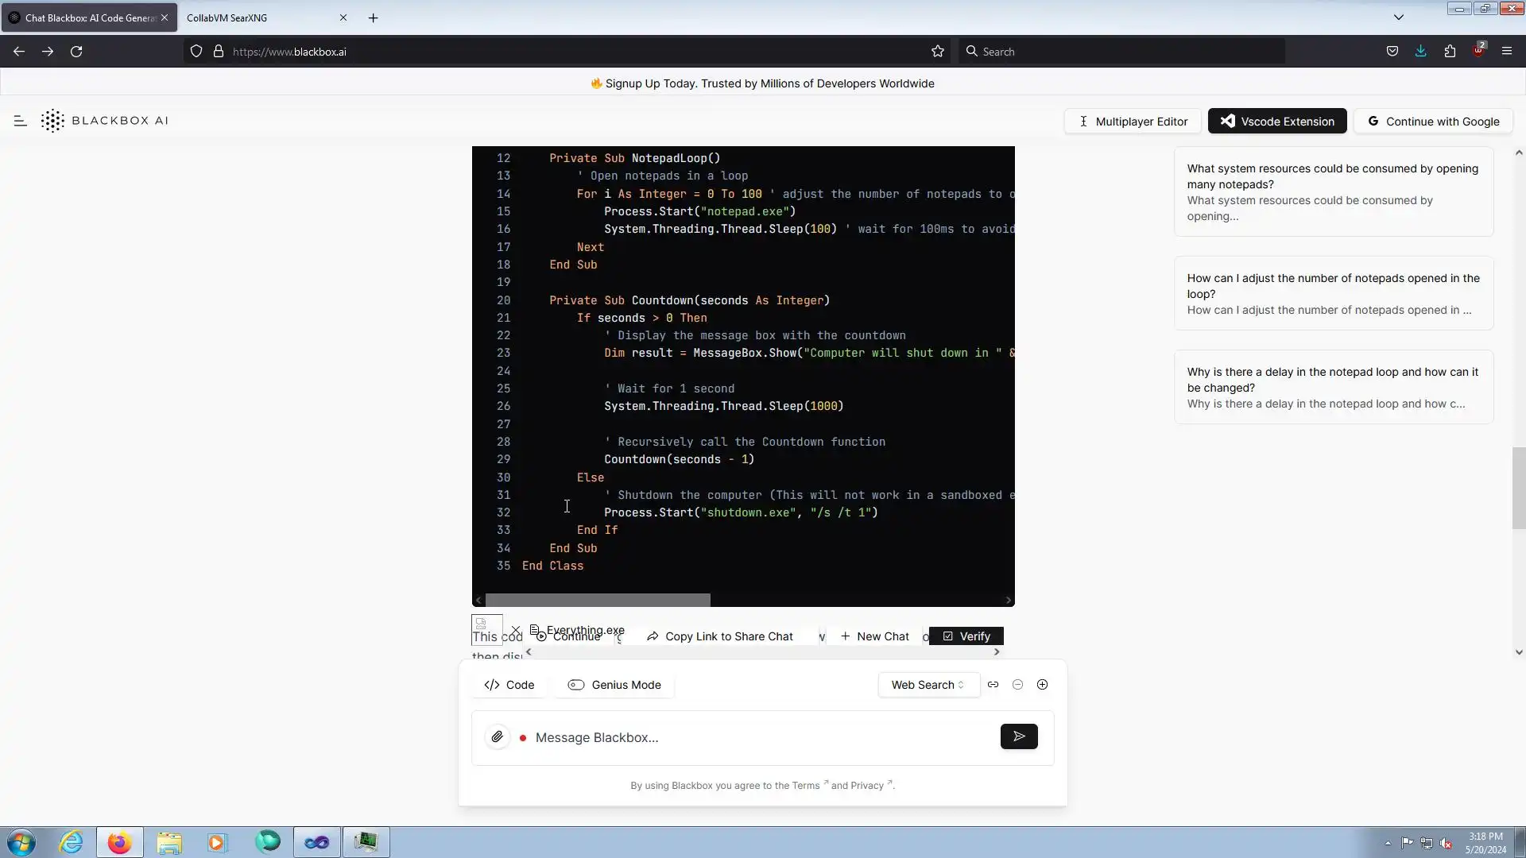Viewport: 1526px width, 858px height.
Task: Expand the Firefox list all tabs chevron
Action: click(1399, 17)
